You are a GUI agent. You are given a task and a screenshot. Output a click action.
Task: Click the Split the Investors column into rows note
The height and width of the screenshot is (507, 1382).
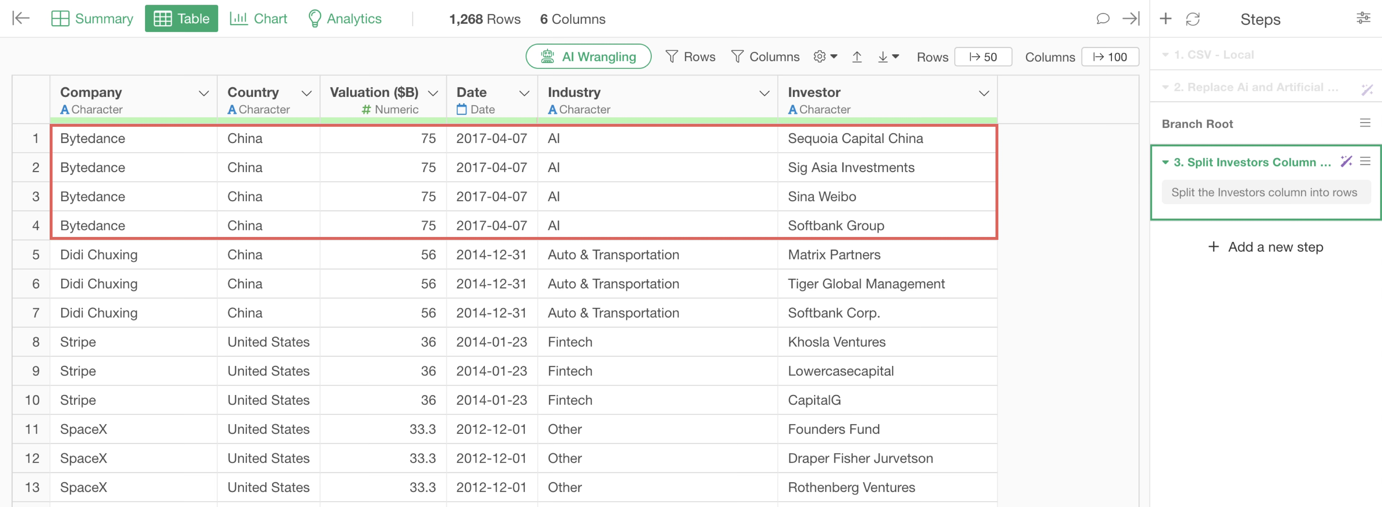pyautogui.click(x=1266, y=192)
